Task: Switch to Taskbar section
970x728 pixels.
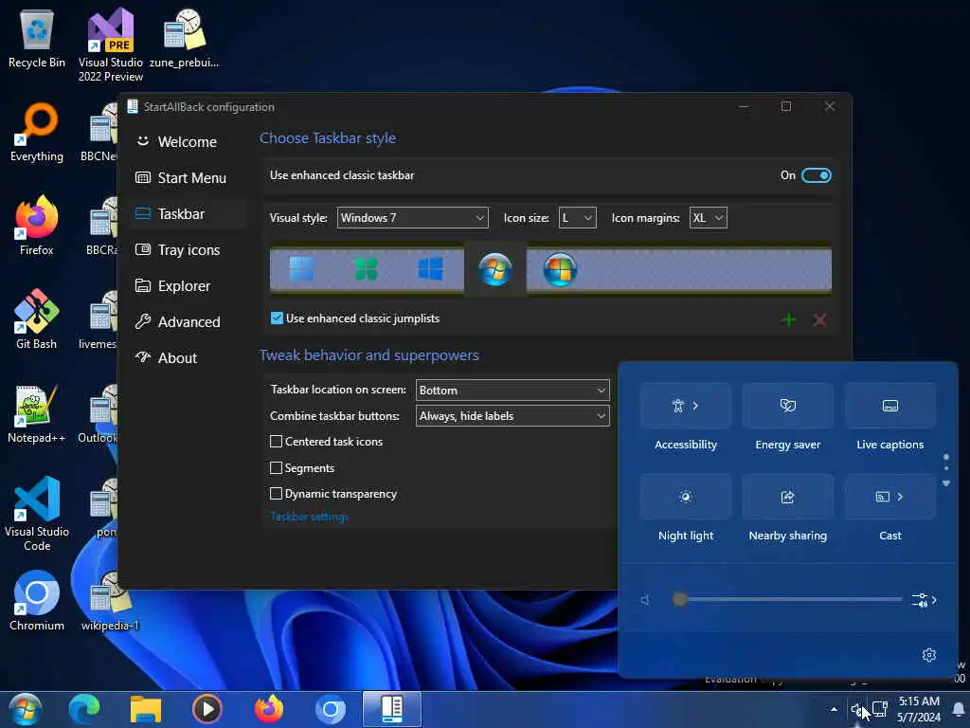Action: coord(188,213)
